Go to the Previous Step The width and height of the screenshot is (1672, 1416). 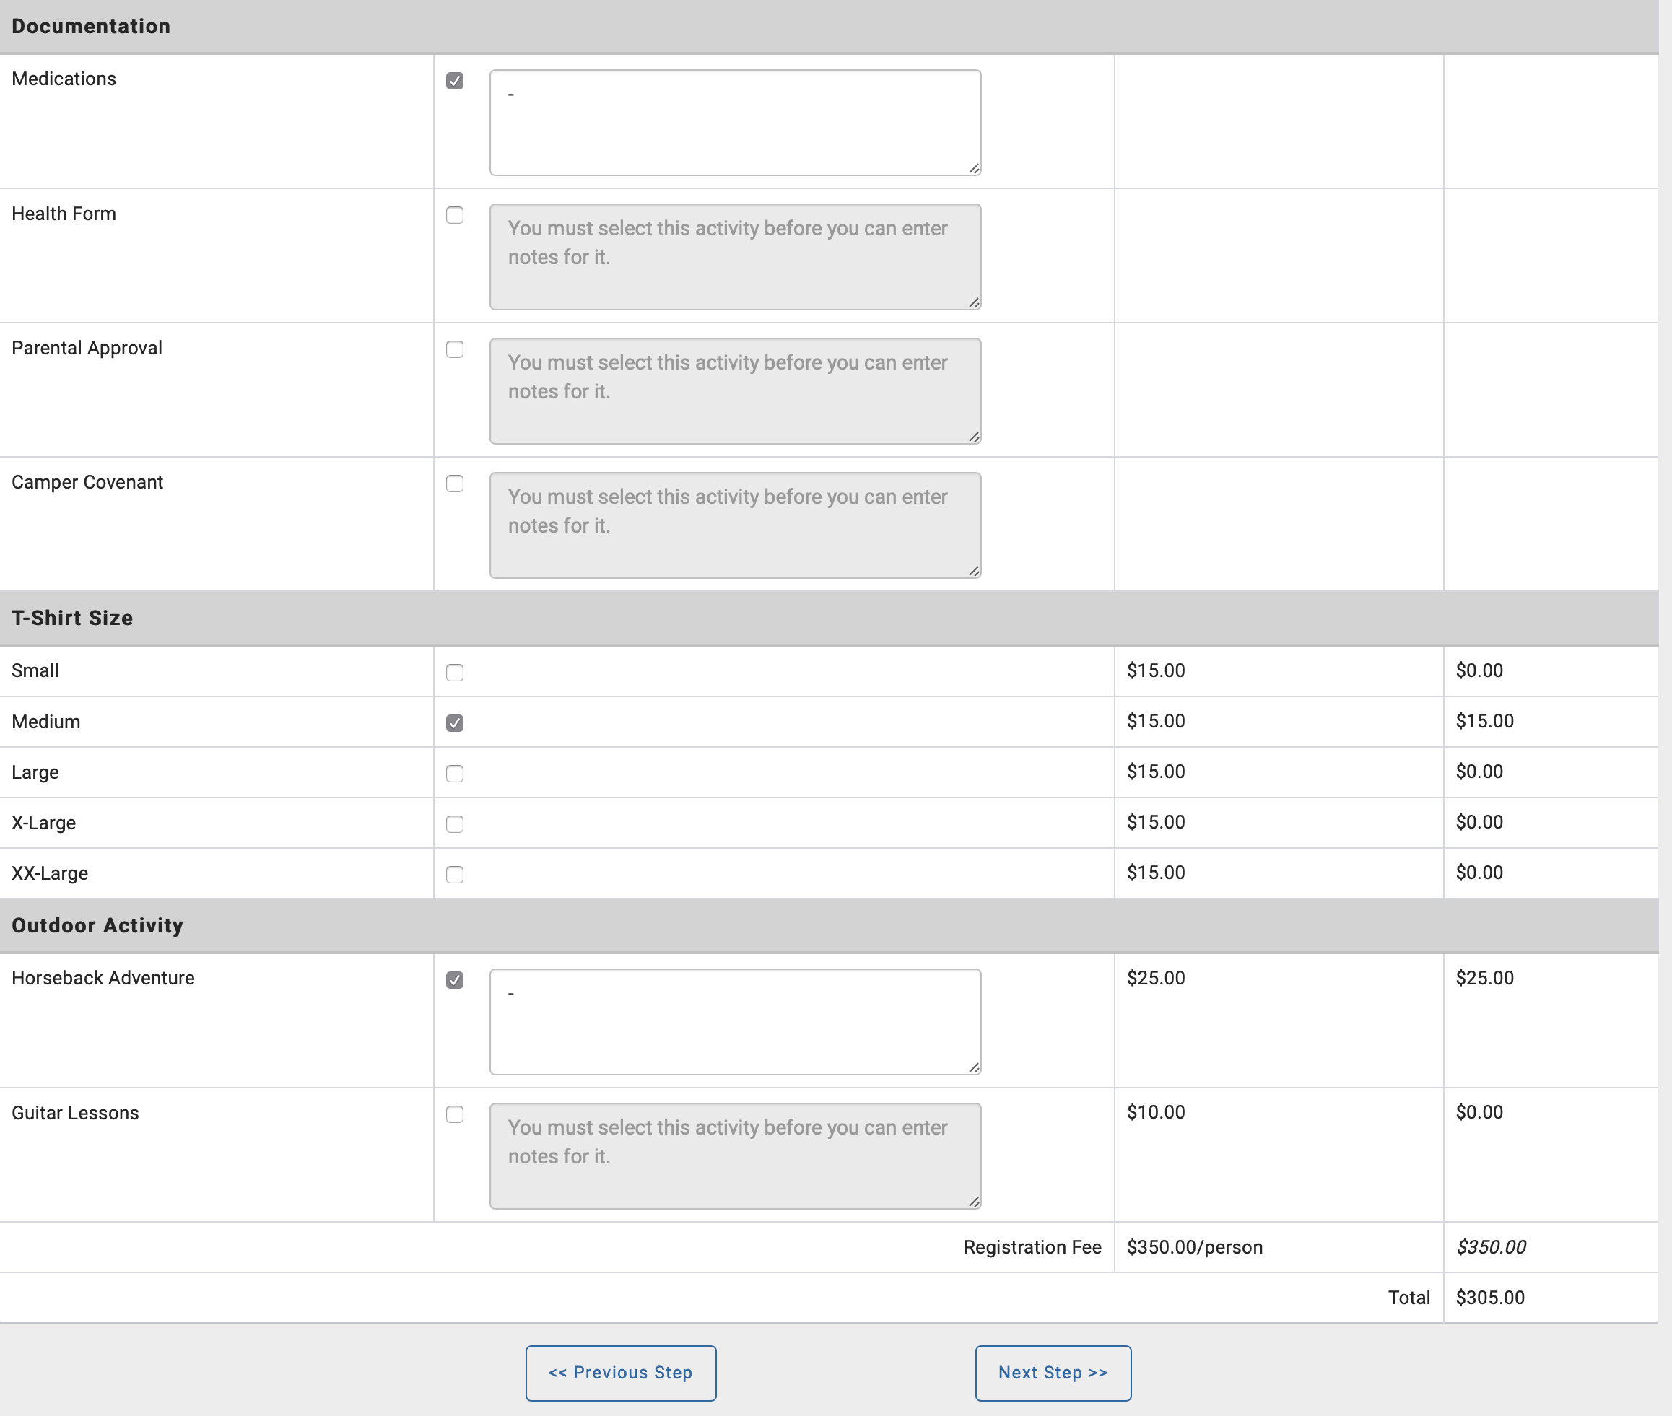(x=621, y=1373)
